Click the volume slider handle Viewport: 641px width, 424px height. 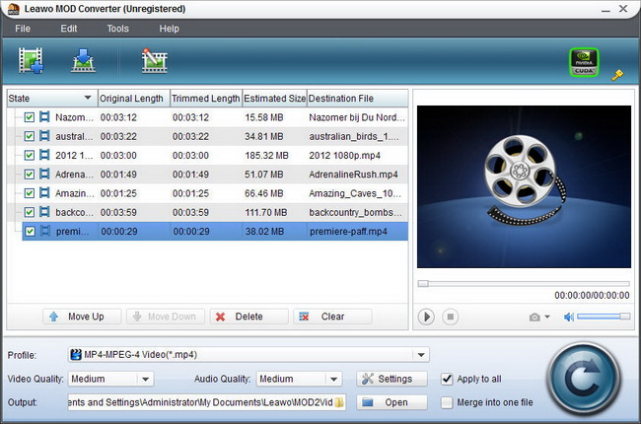click(x=624, y=317)
